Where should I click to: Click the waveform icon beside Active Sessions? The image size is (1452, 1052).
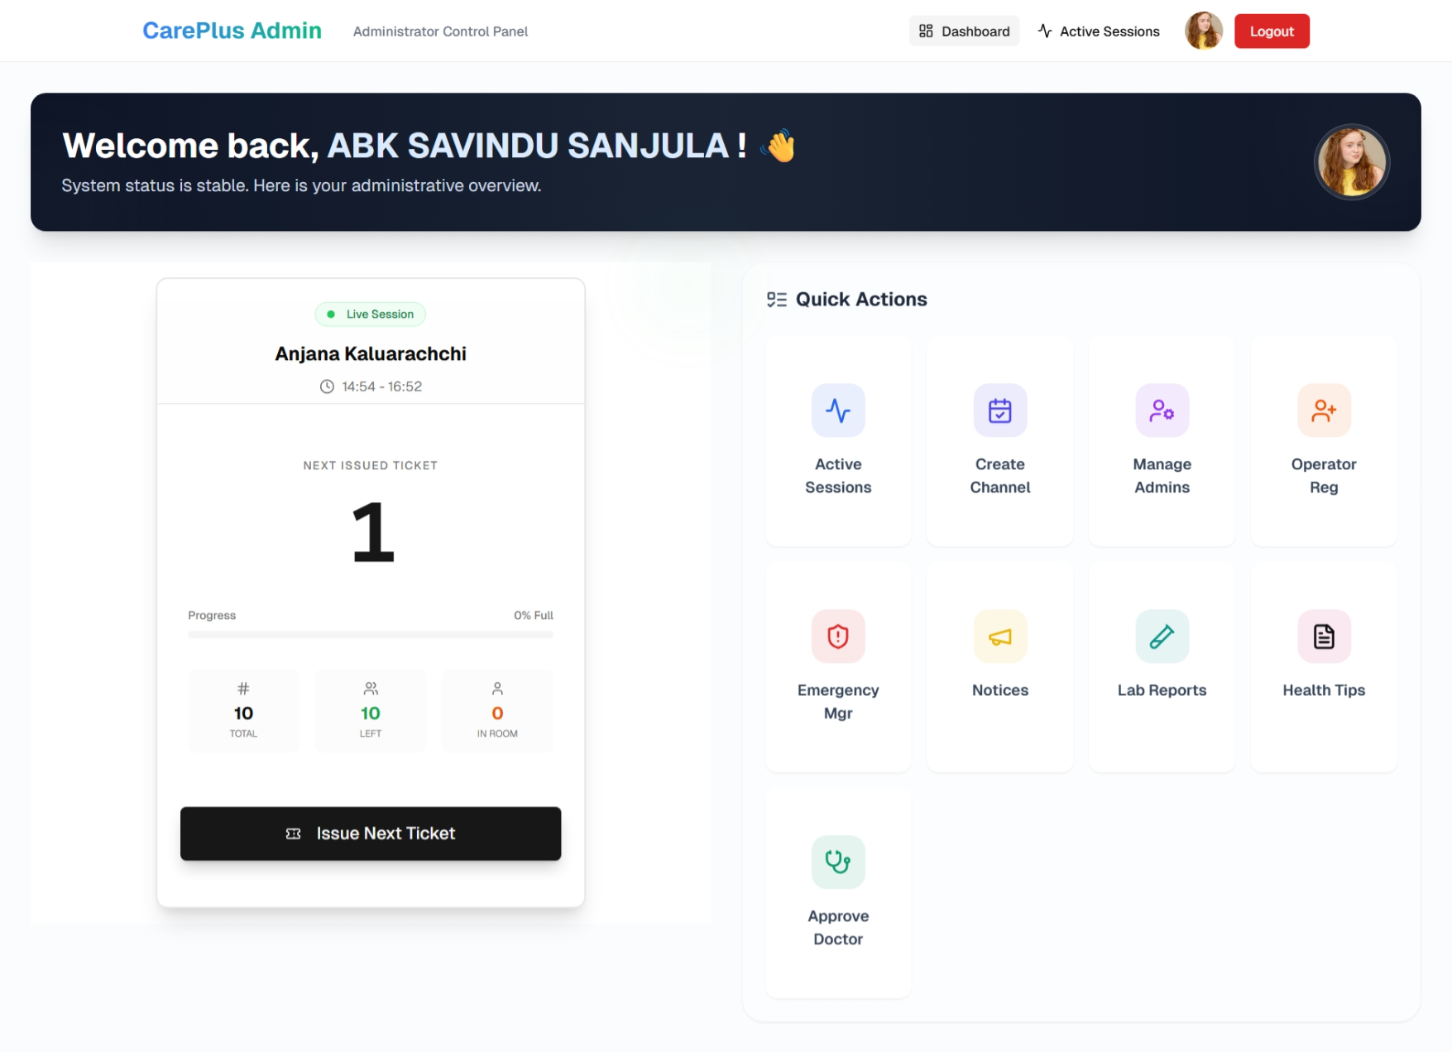click(x=1044, y=31)
